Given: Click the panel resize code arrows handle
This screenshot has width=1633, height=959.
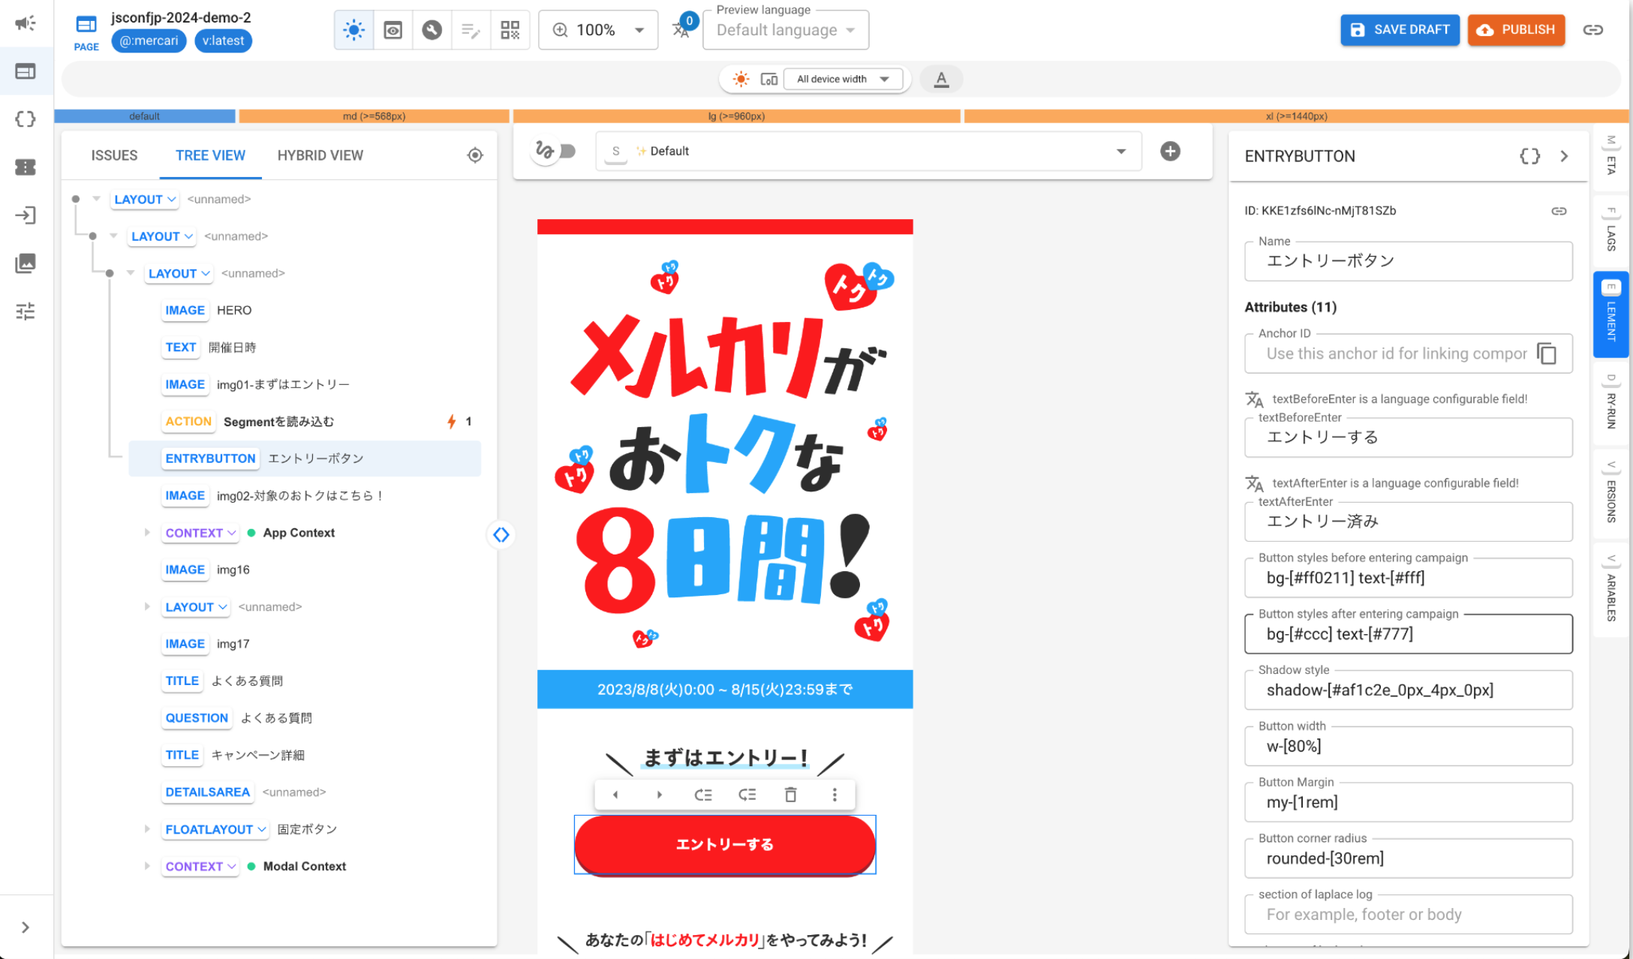Looking at the screenshot, I should [501, 535].
